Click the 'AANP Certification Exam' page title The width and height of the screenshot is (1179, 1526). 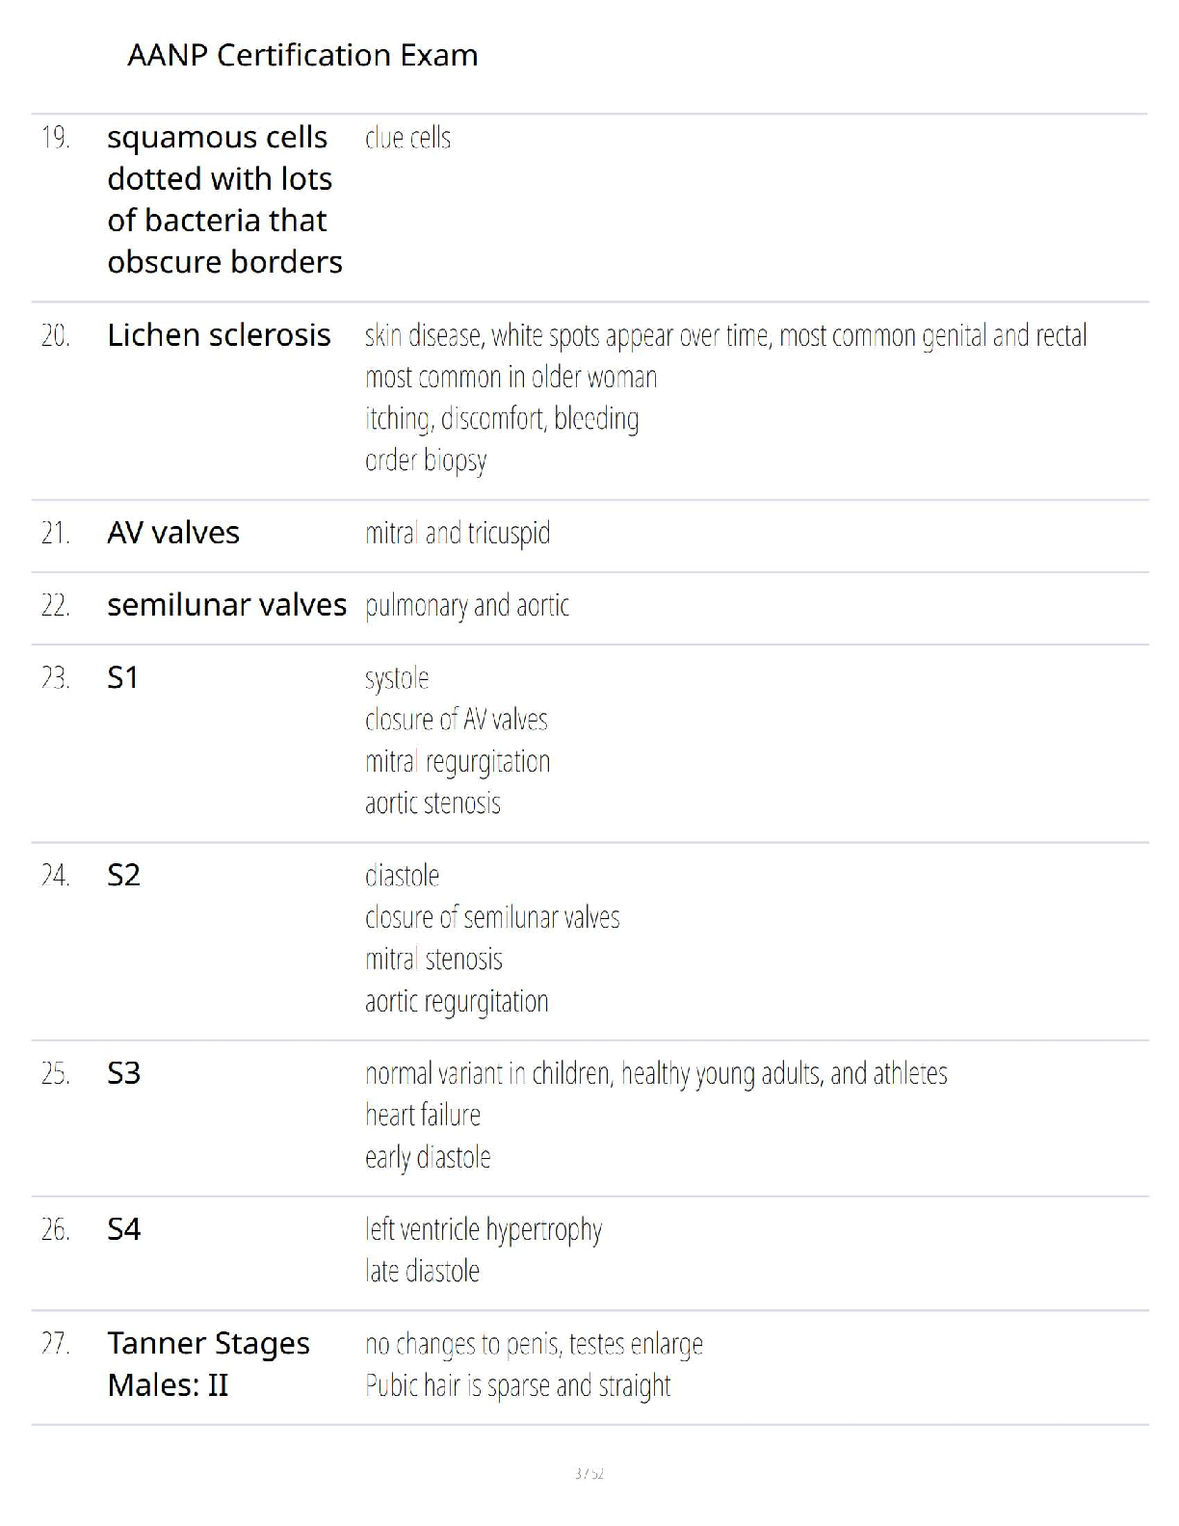[x=302, y=55]
